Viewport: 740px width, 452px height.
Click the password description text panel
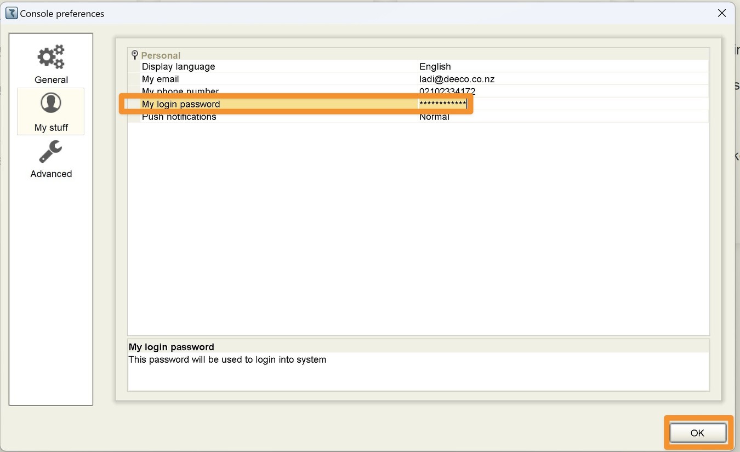(x=418, y=365)
